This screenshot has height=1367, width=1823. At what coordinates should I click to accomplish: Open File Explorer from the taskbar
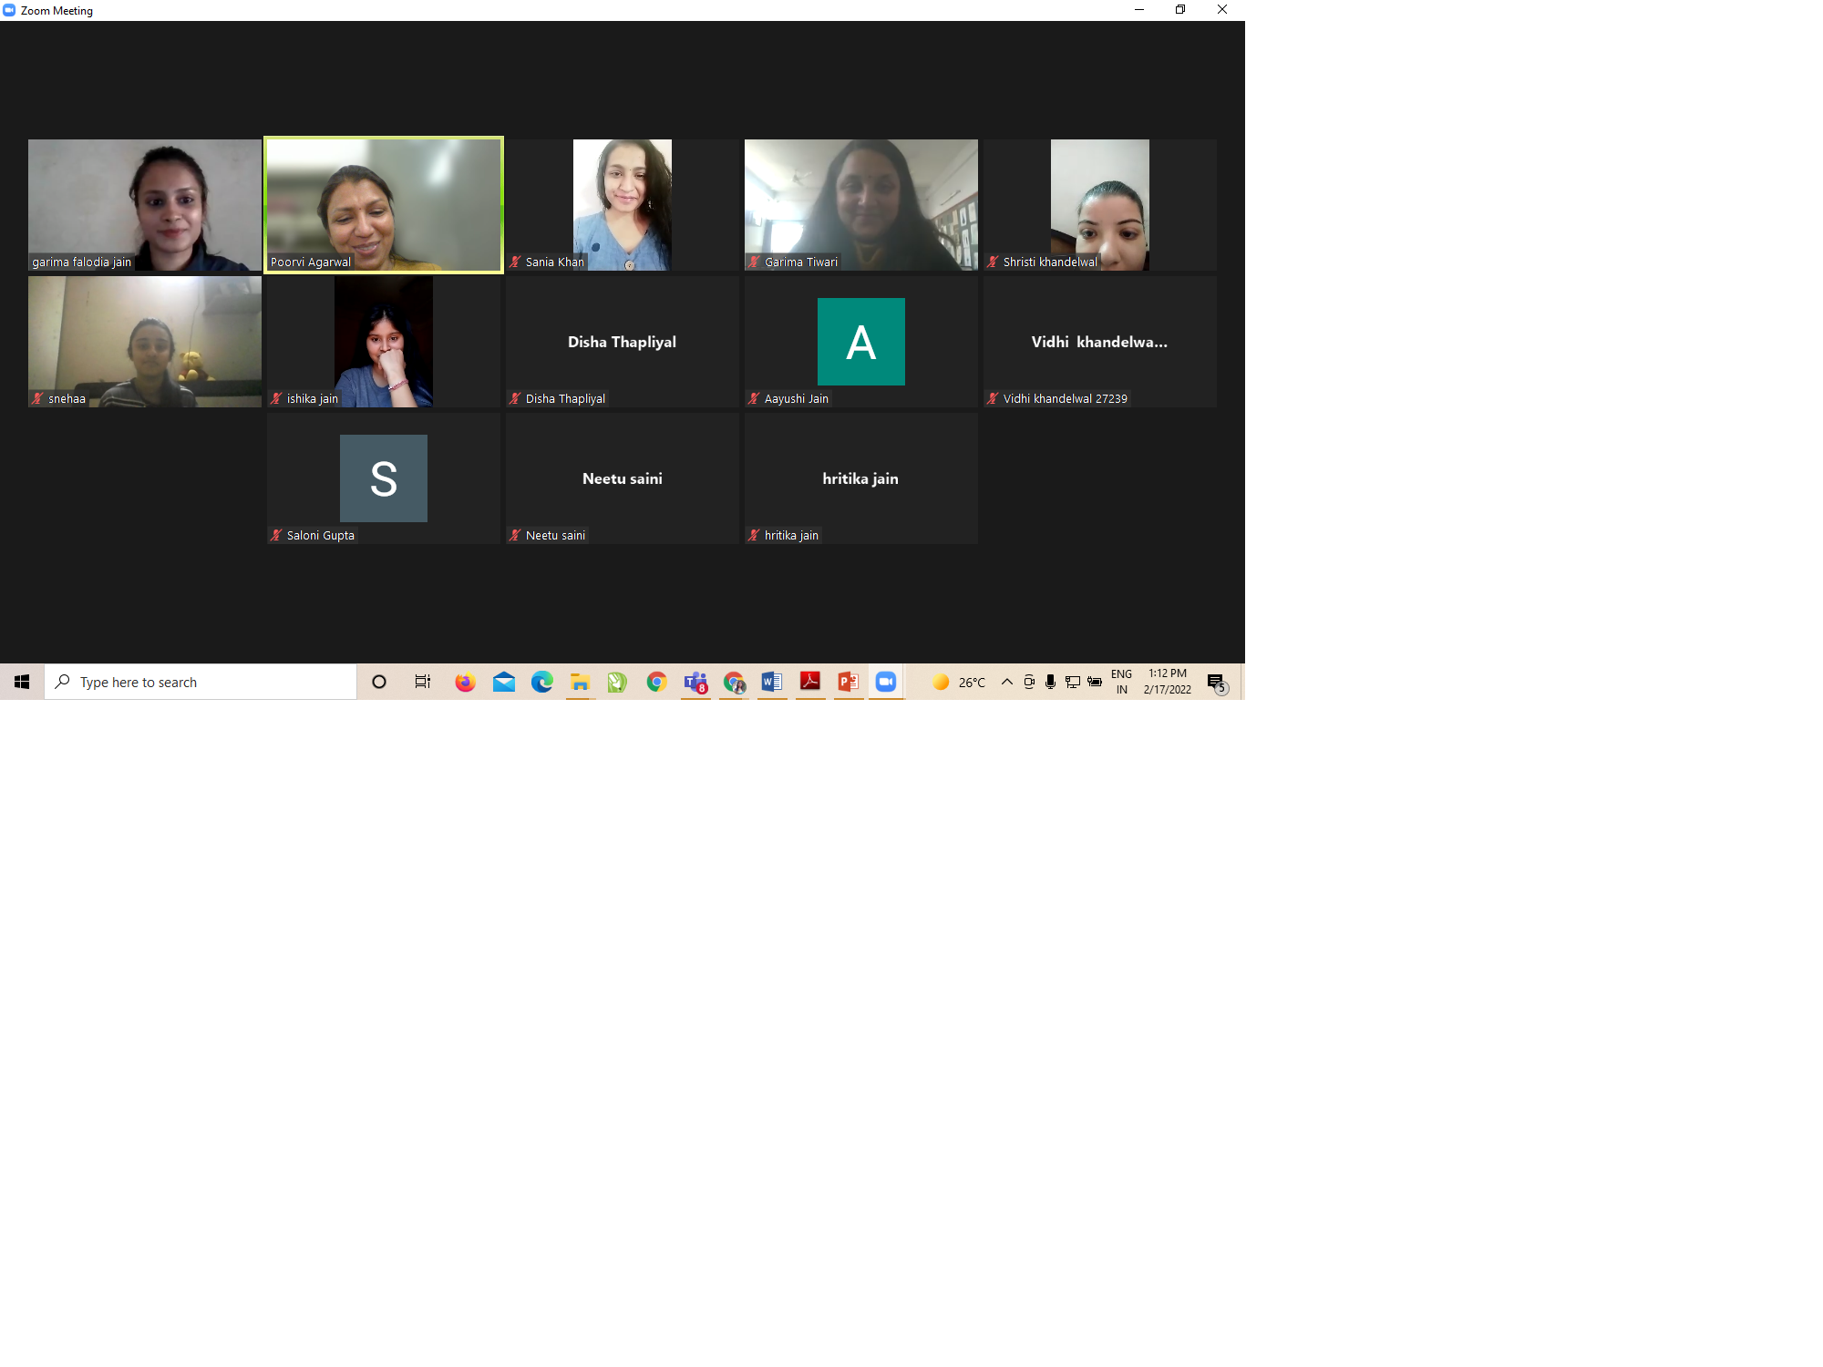tap(580, 682)
